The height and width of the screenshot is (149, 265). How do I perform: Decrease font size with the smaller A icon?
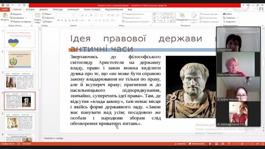tap(86, 15)
